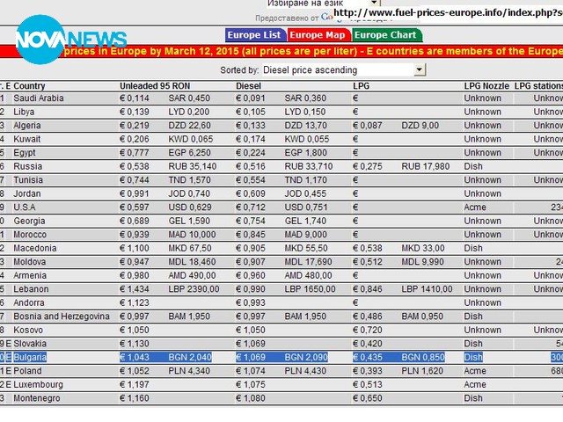Open the Europe Chart tab
563x422 pixels.
tap(385, 35)
